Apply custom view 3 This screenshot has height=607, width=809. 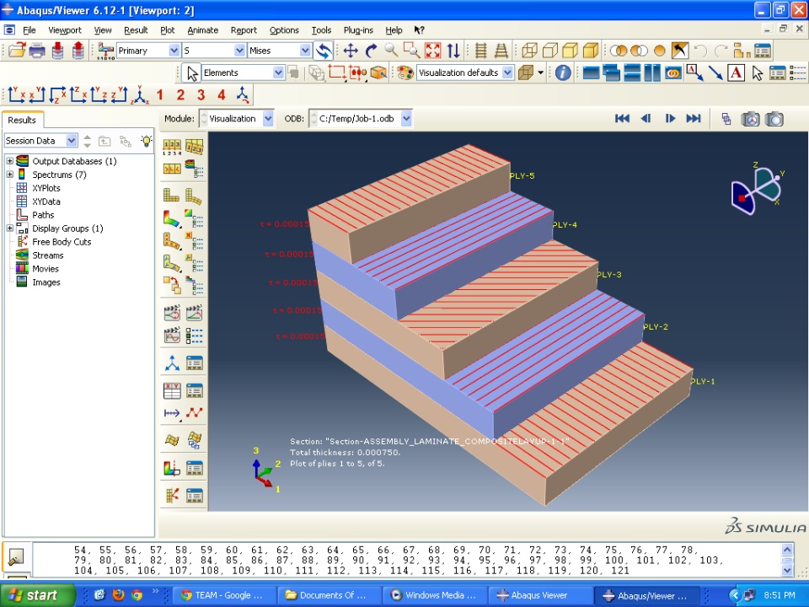201,95
